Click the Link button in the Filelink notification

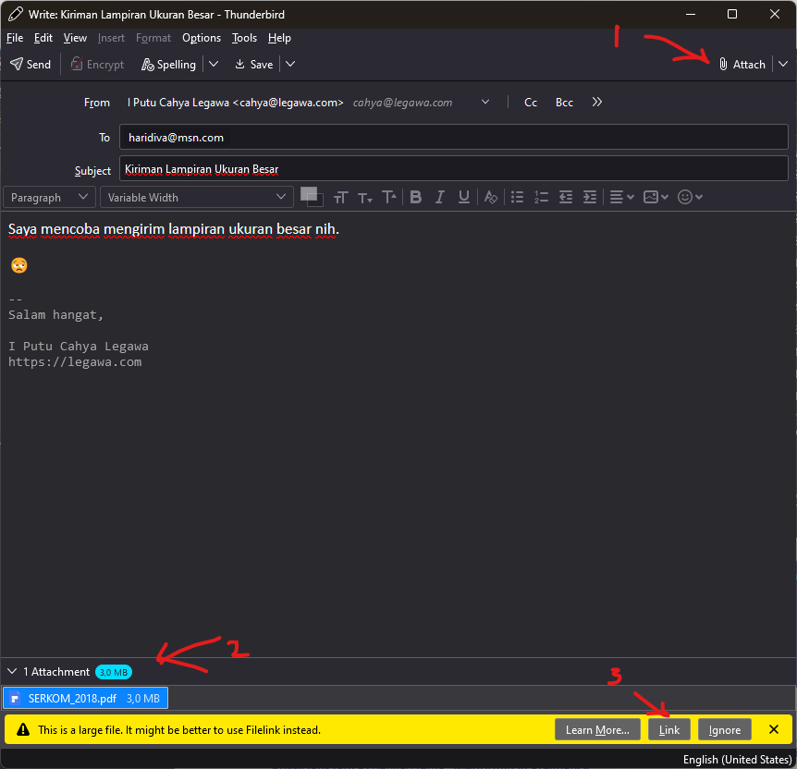pos(669,730)
